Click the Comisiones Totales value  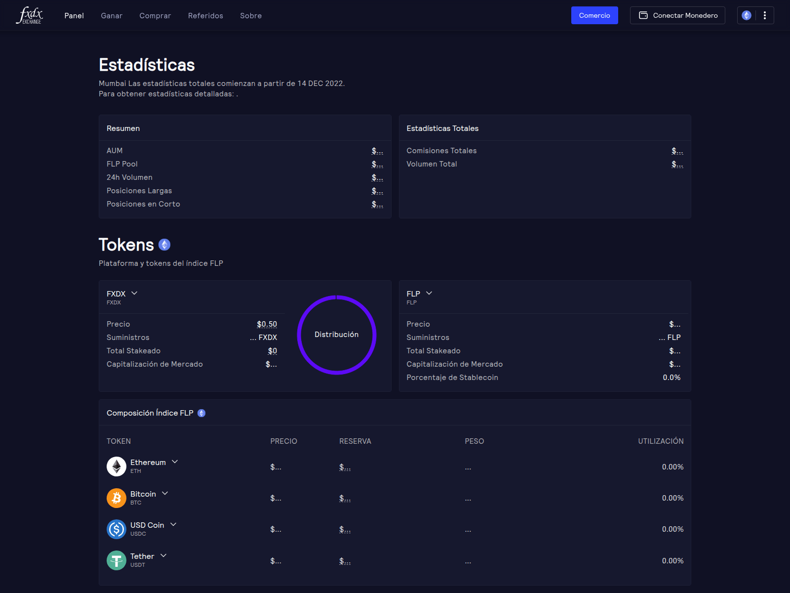677,151
